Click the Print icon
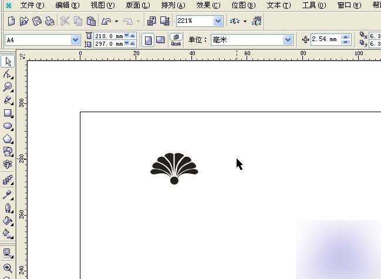 50,21
